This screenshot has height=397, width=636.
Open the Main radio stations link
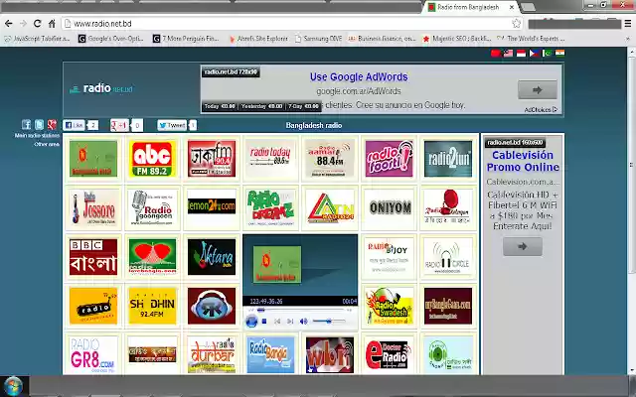click(x=37, y=135)
